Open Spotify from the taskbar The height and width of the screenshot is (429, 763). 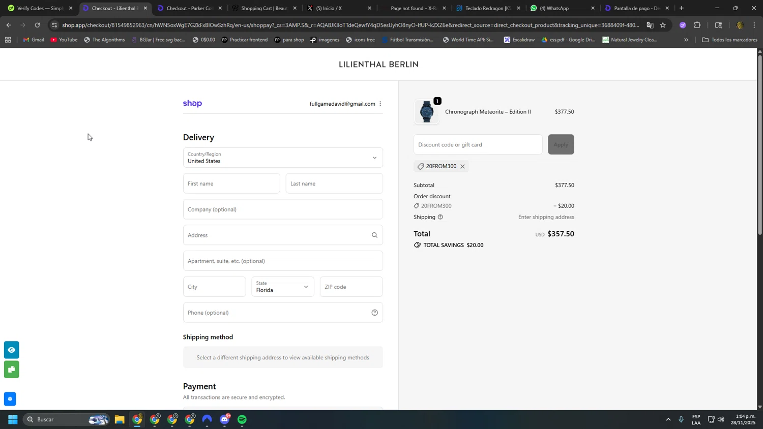point(242,419)
